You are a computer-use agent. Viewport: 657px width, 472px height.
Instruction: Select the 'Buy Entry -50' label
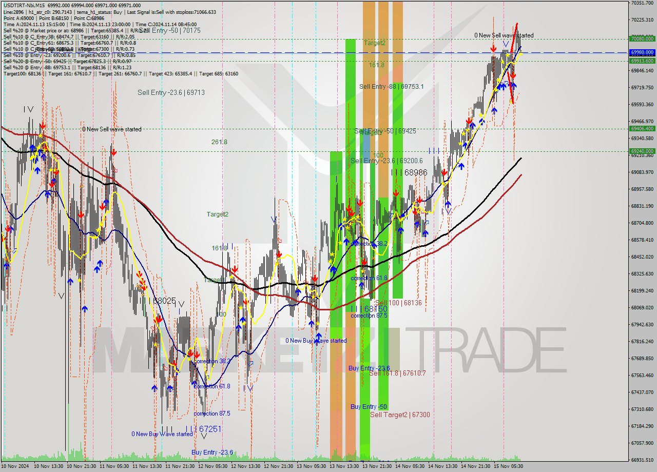point(369,406)
